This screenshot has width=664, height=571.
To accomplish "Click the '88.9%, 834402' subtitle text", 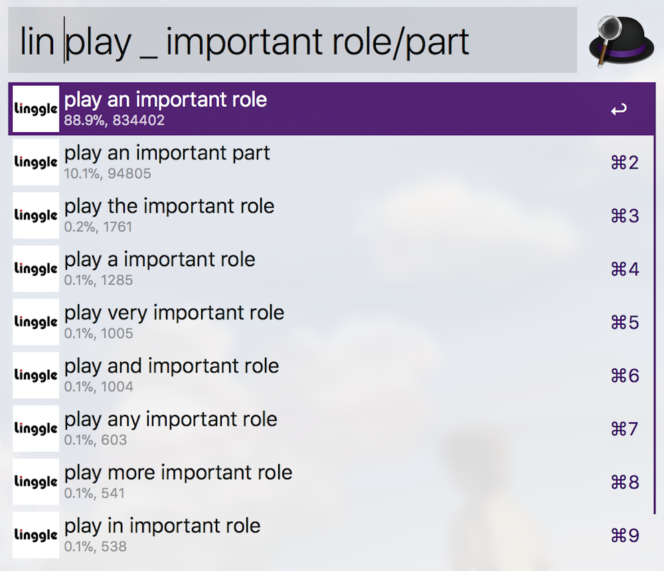I will (x=114, y=121).
